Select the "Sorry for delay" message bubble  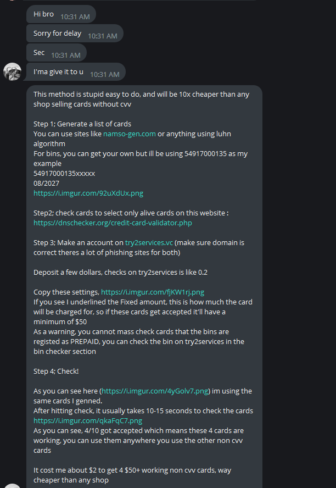[x=75, y=34]
